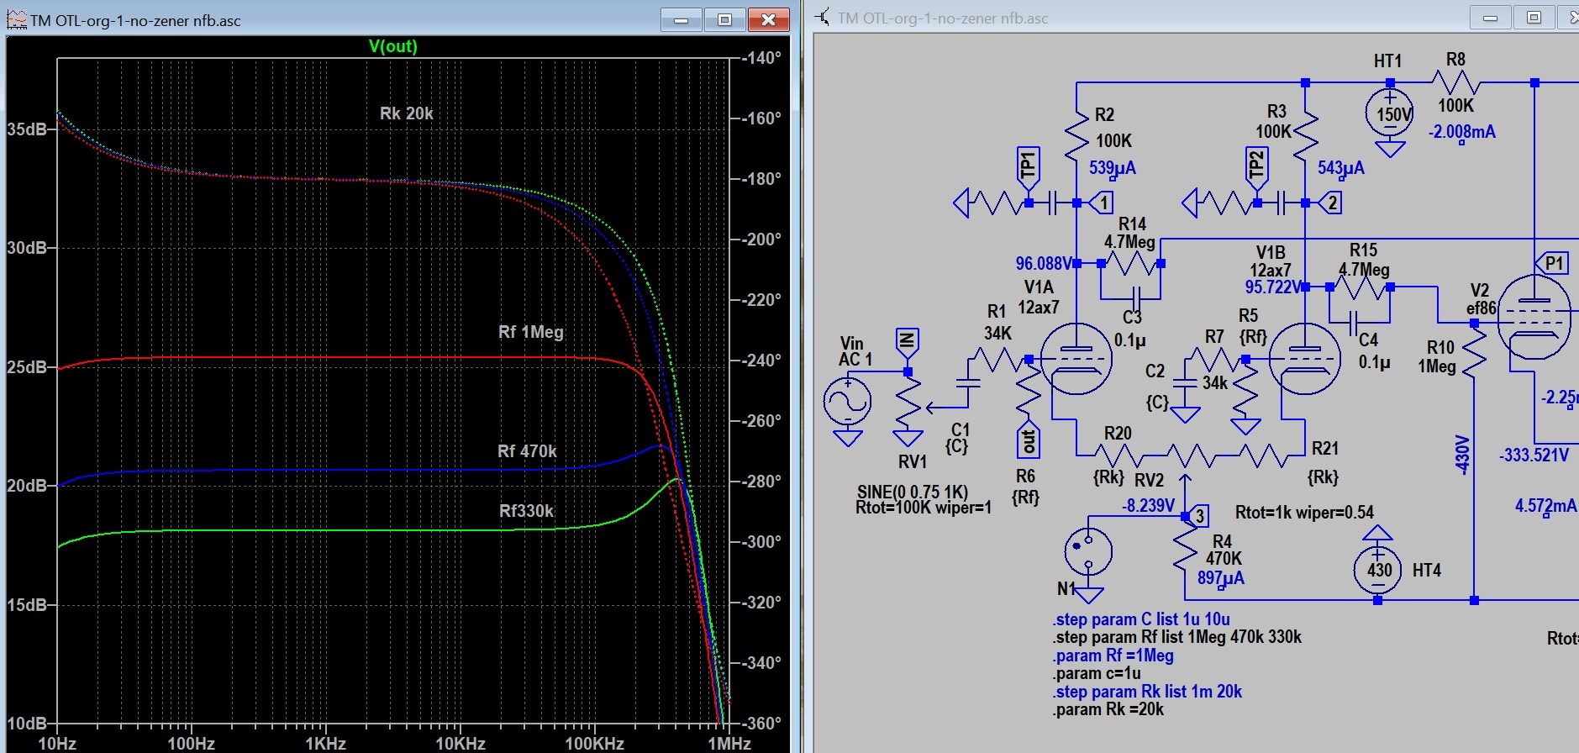Viewport: 1579px width, 753px height.
Task: Select the HT1 150V voltage source
Action: point(1391,115)
